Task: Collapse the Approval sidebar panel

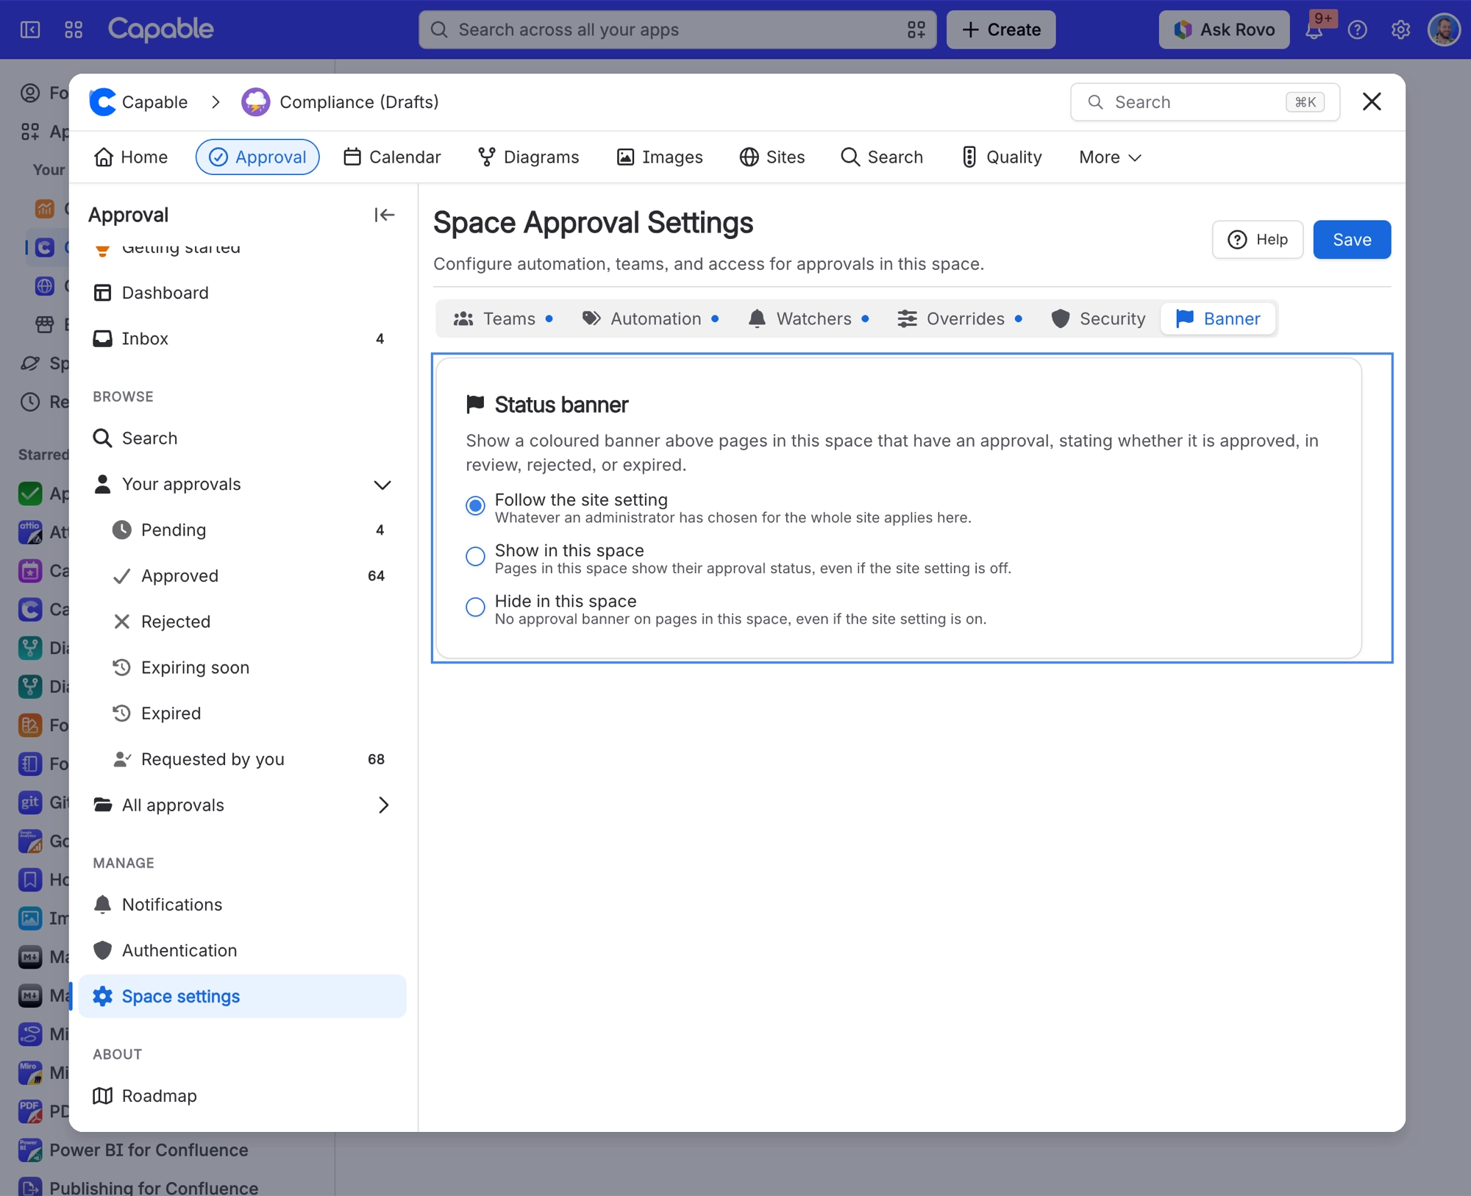Action: coord(384,215)
